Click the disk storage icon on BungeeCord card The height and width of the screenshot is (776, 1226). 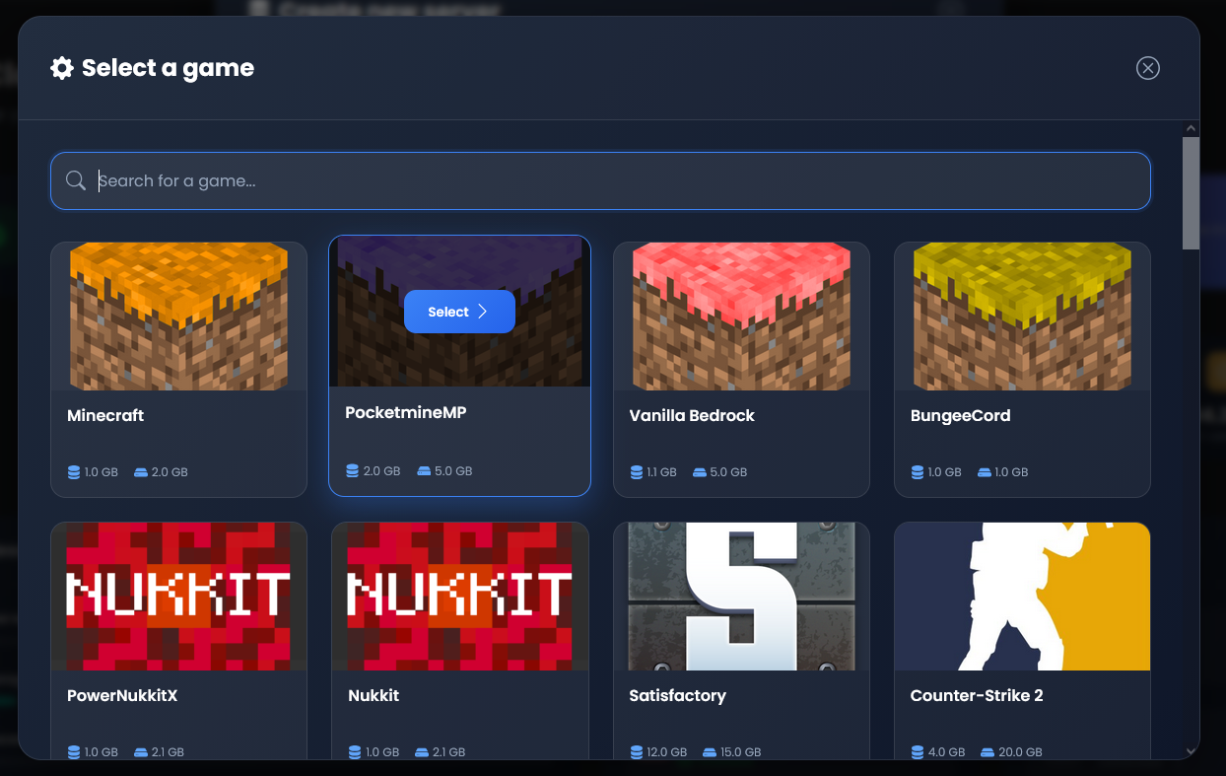pos(984,472)
